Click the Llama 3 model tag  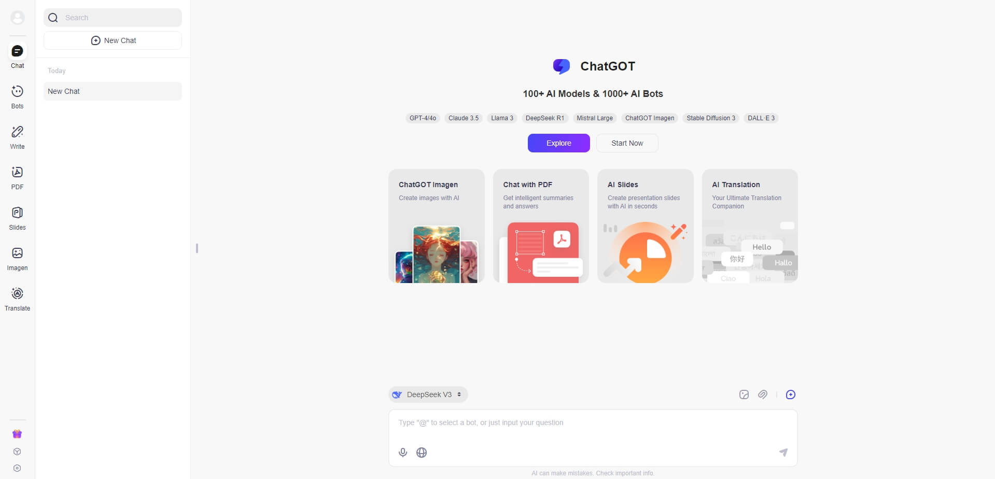(x=502, y=118)
